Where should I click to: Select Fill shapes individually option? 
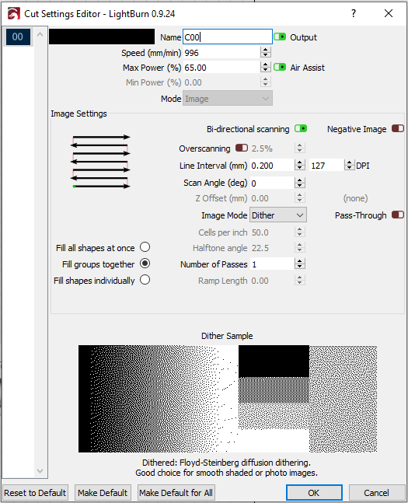point(145,280)
